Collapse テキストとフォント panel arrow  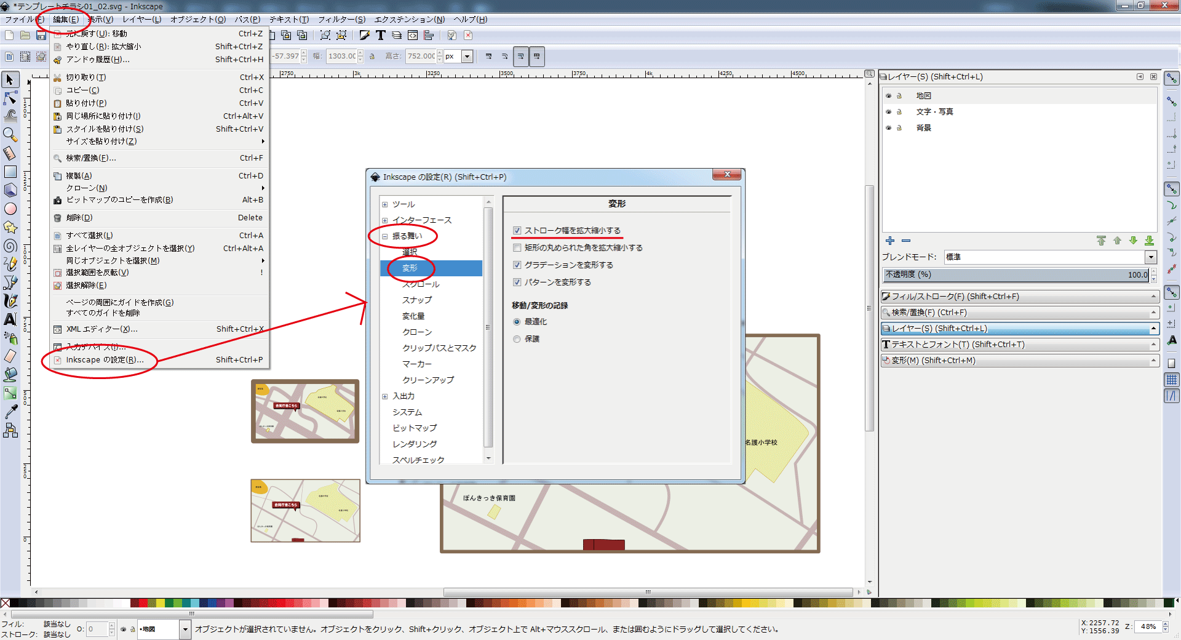pyautogui.click(x=1153, y=345)
